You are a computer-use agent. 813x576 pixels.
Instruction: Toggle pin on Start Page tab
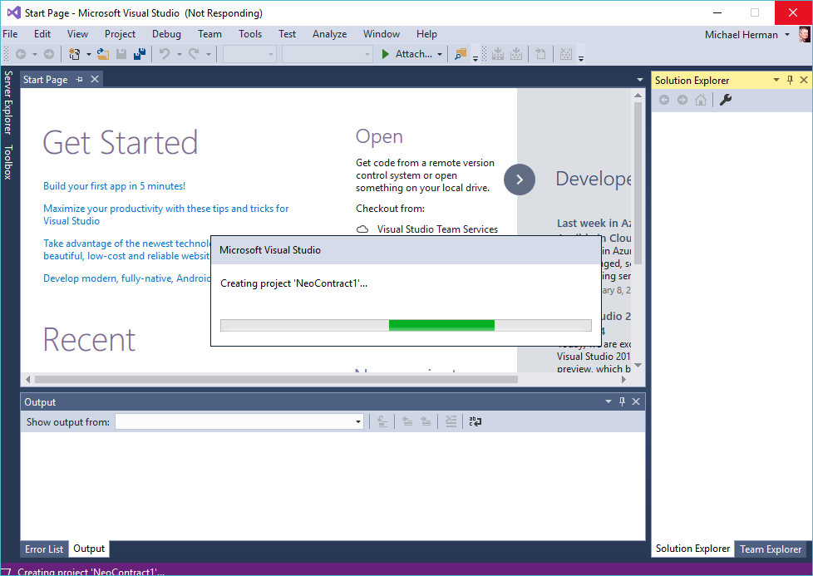pos(79,79)
